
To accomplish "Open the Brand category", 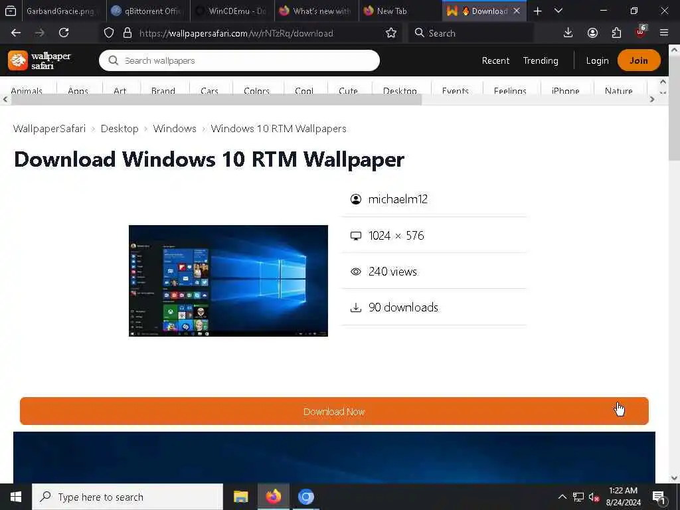I will [163, 90].
